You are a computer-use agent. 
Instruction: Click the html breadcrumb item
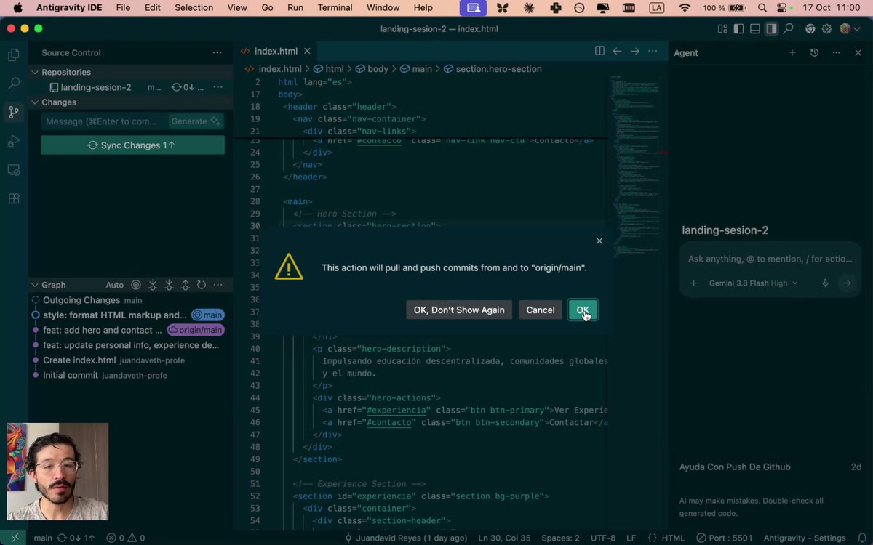pos(328,69)
